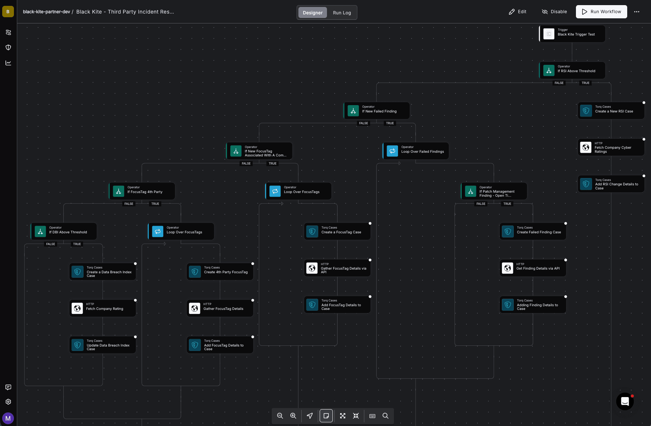Click FALSE label under If RSI Above Threshold

pos(559,83)
